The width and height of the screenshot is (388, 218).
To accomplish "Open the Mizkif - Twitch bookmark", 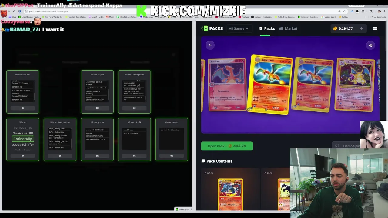I will click(96, 17).
